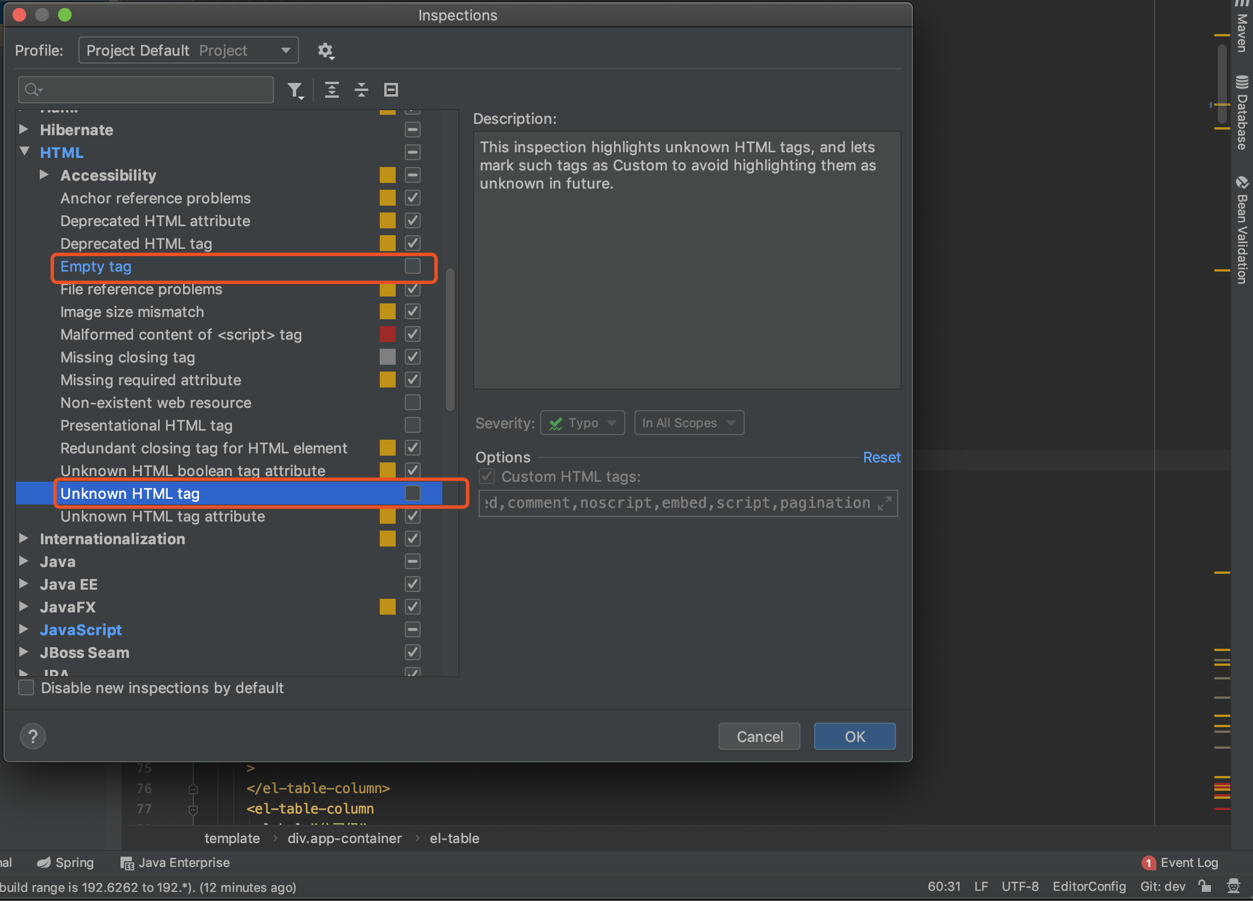Open the Java Enterprise tool window tab
This screenshot has height=901, width=1253.
(175, 862)
